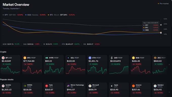172x97 pixels.
Task: Click Tesla price $363.57
Action: [49, 90]
